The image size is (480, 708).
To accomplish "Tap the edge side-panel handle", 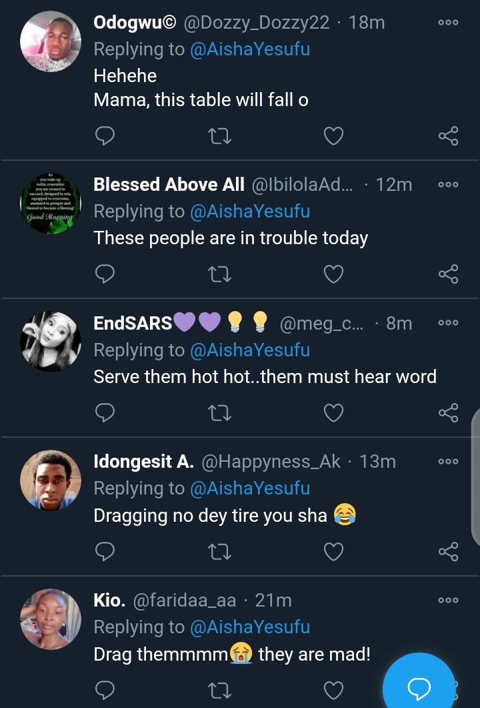I will point(475,477).
